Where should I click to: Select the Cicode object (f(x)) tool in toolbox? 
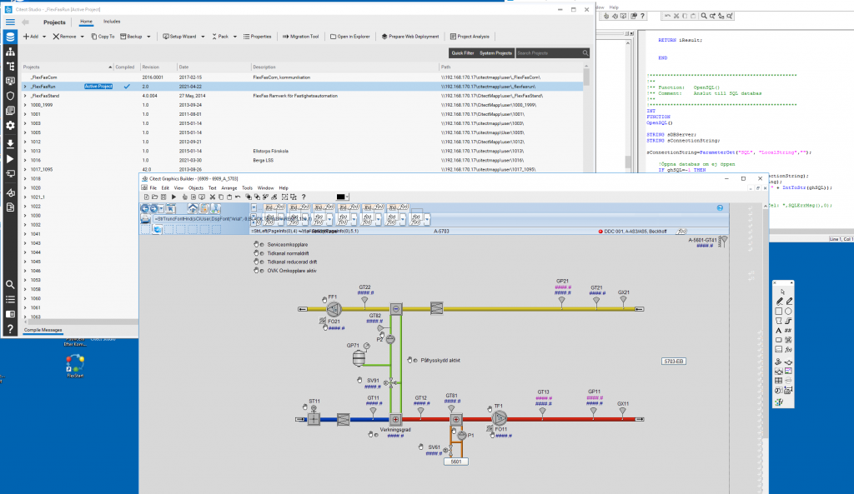point(788,350)
